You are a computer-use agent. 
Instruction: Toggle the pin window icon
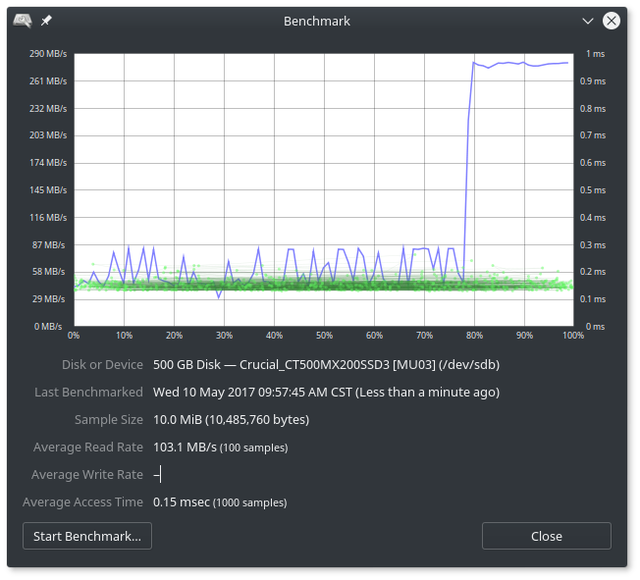tap(46, 20)
